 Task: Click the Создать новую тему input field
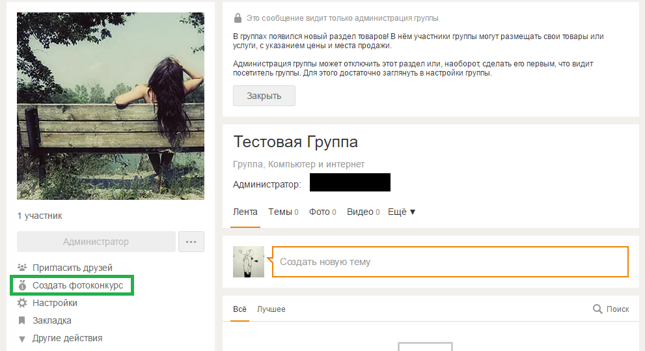pos(450,262)
